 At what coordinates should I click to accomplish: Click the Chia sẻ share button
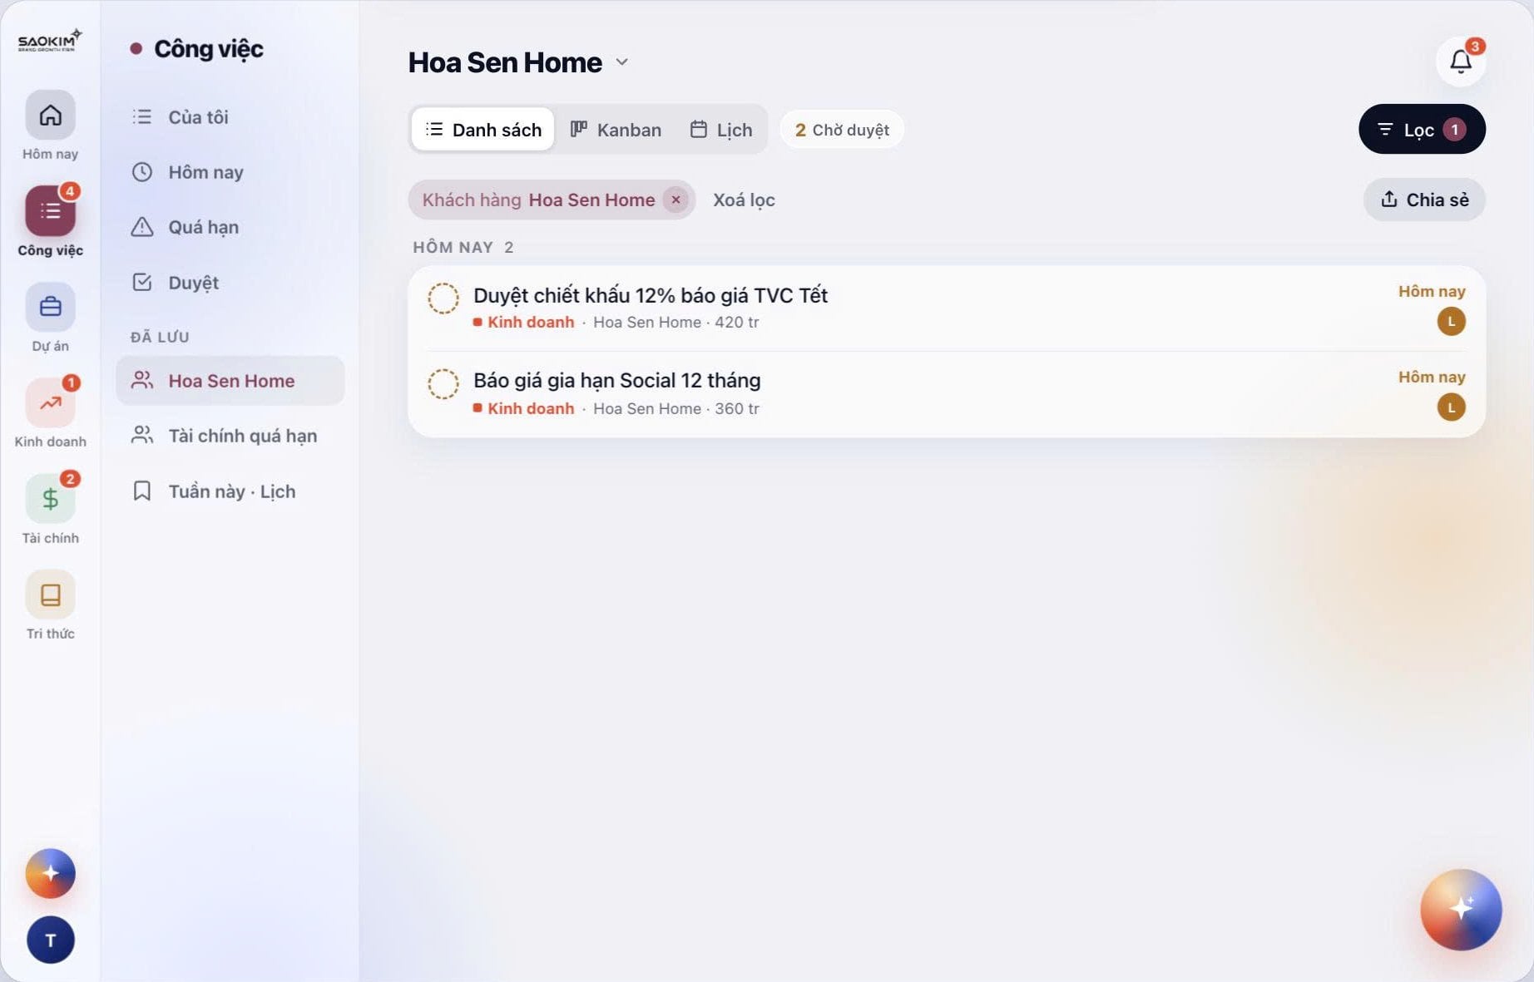(1424, 200)
